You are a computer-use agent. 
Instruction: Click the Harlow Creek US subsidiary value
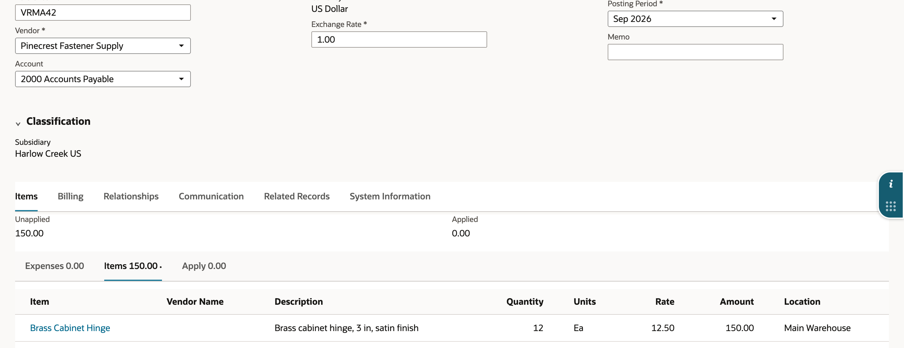pos(48,154)
